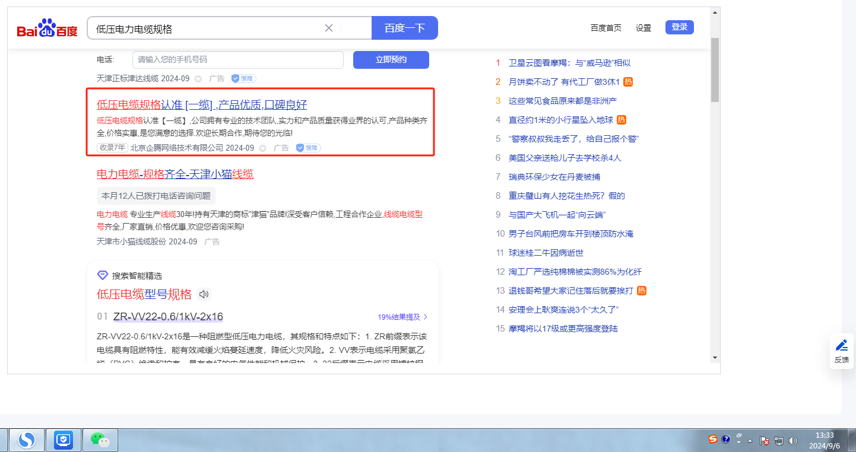Click the 搜索智能精选 diamond icon
Viewport: 856px width, 452px height.
coord(103,275)
